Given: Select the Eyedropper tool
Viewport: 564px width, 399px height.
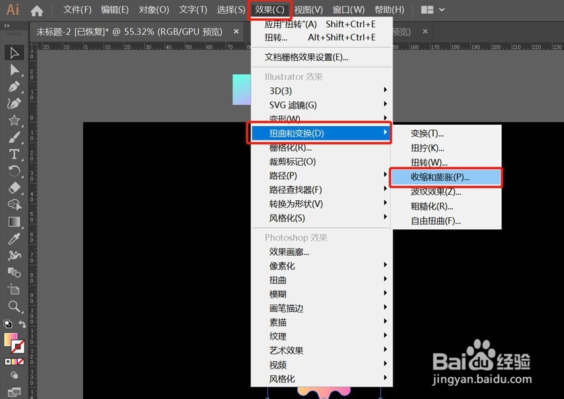Looking at the screenshot, I should (x=15, y=238).
